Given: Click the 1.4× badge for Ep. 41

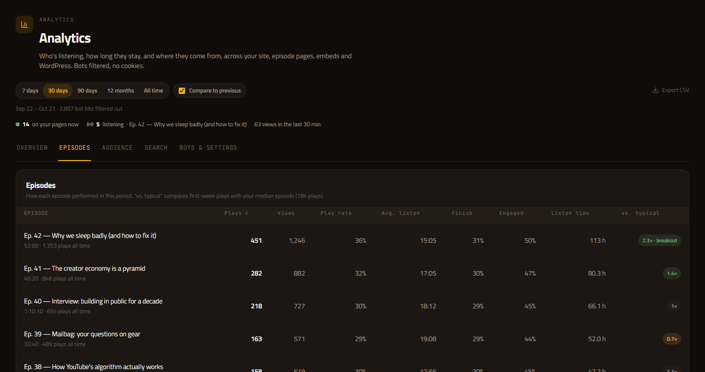Looking at the screenshot, I should [x=672, y=273].
